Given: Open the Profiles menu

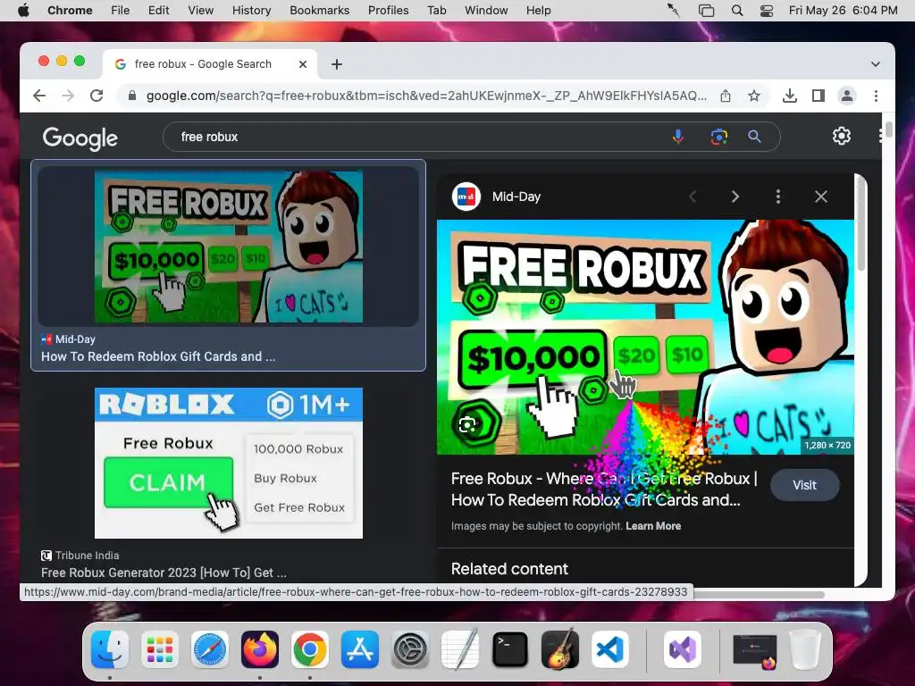Looking at the screenshot, I should click(x=388, y=11).
